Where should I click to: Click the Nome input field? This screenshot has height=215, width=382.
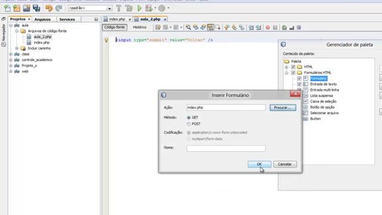tap(226, 148)
